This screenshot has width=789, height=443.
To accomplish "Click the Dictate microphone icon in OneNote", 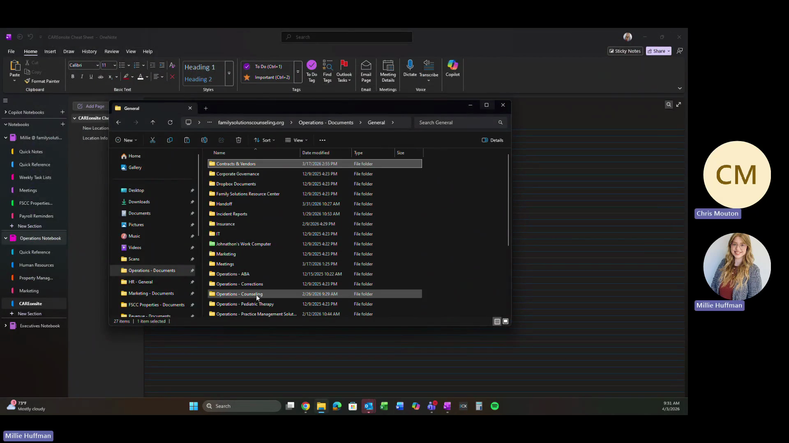I will [x=410, y=68].
